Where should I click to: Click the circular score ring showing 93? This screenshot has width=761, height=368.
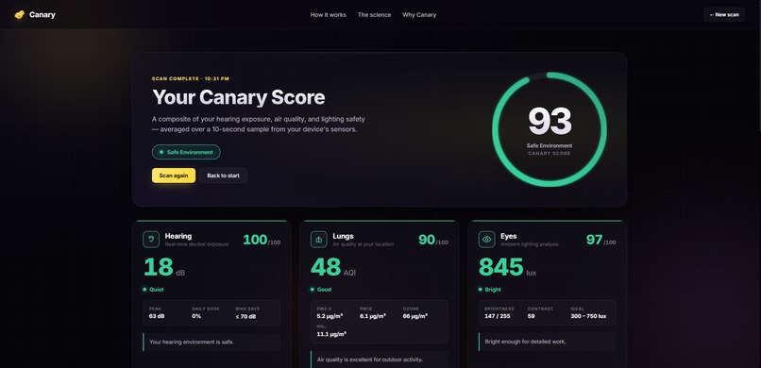[550, 129]
